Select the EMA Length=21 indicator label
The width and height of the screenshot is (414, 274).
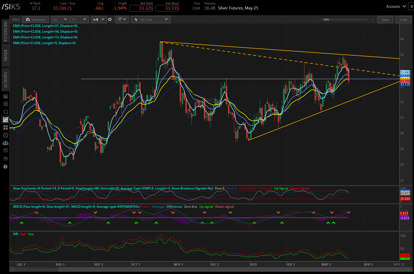pos(45,26)
